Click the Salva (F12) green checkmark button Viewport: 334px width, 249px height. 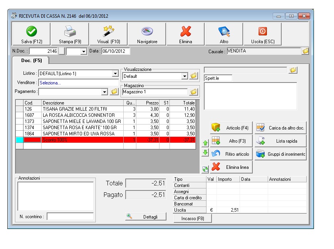click(32, 34)
